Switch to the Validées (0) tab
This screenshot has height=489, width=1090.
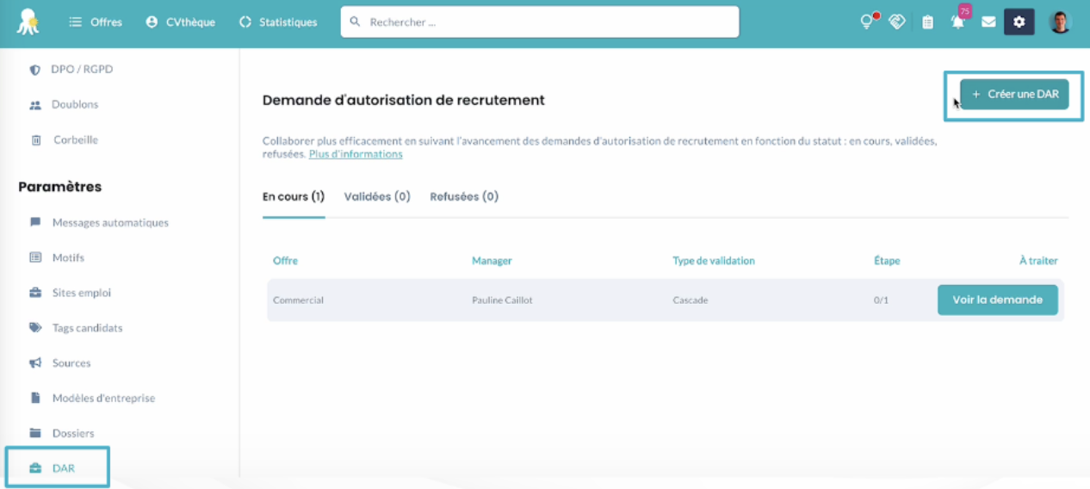[377, 196]
